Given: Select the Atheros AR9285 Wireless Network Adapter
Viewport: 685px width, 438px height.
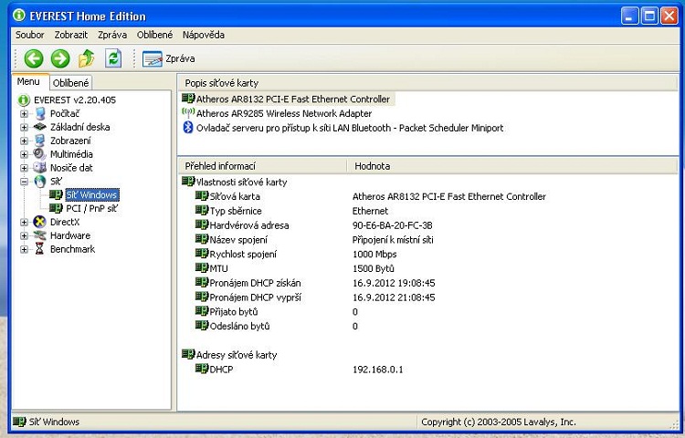Looking at the screenshot, I should tap(283, 113).
